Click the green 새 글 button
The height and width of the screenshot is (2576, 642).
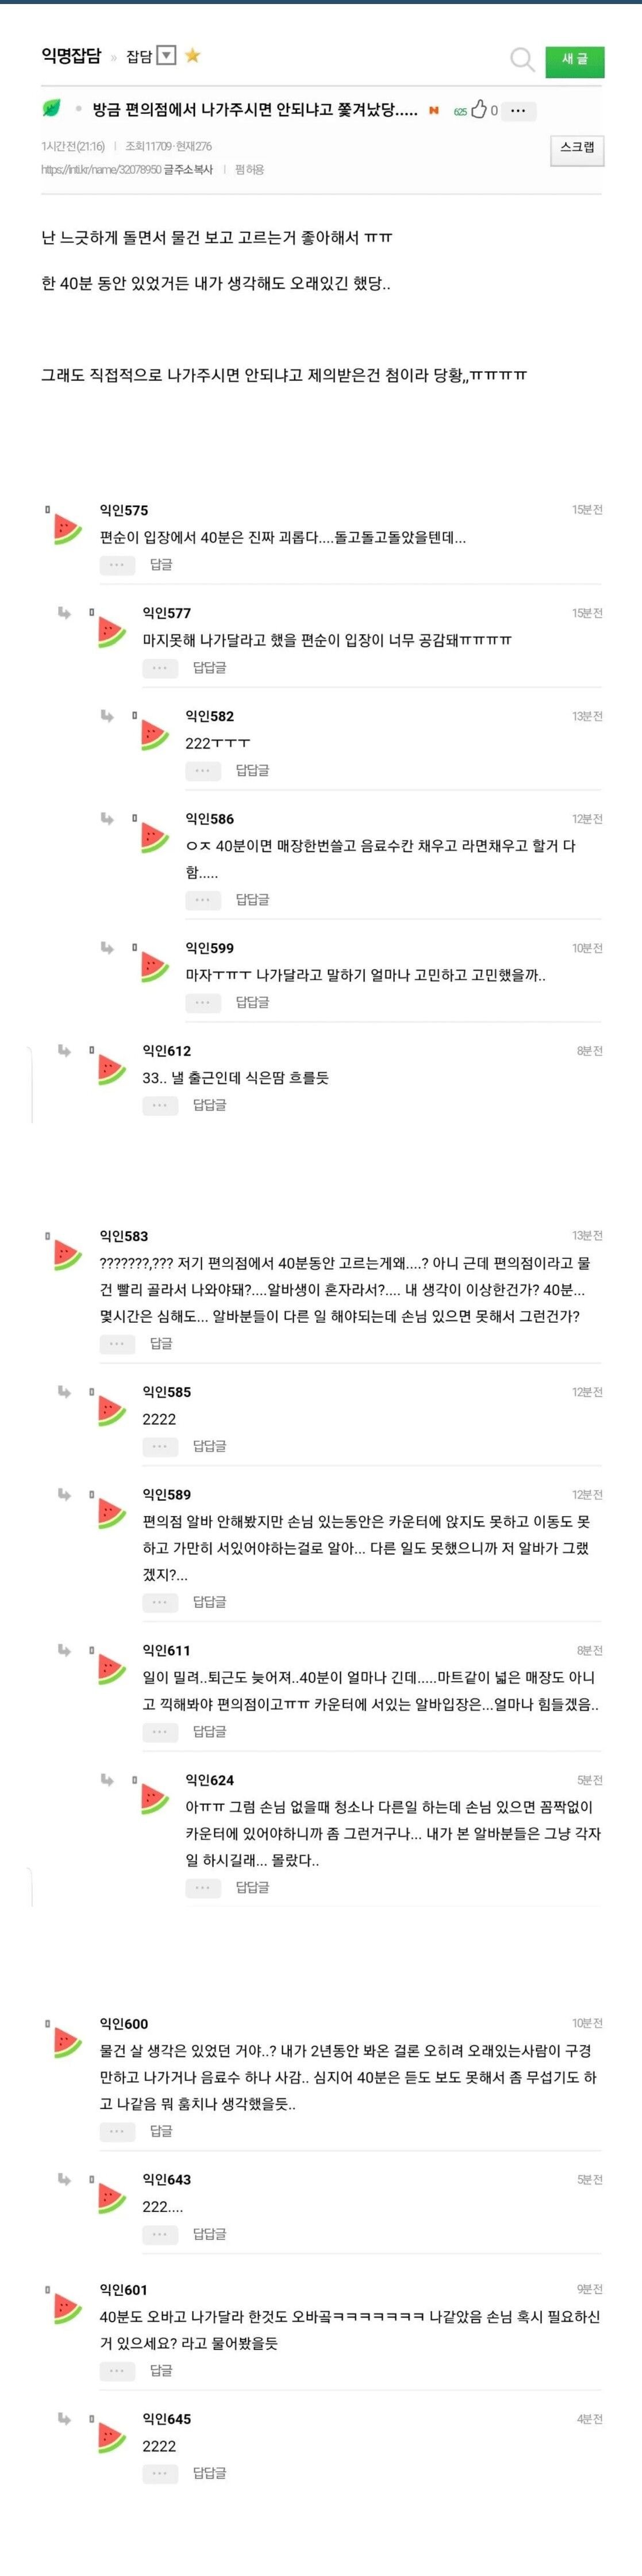pos(574,60)
